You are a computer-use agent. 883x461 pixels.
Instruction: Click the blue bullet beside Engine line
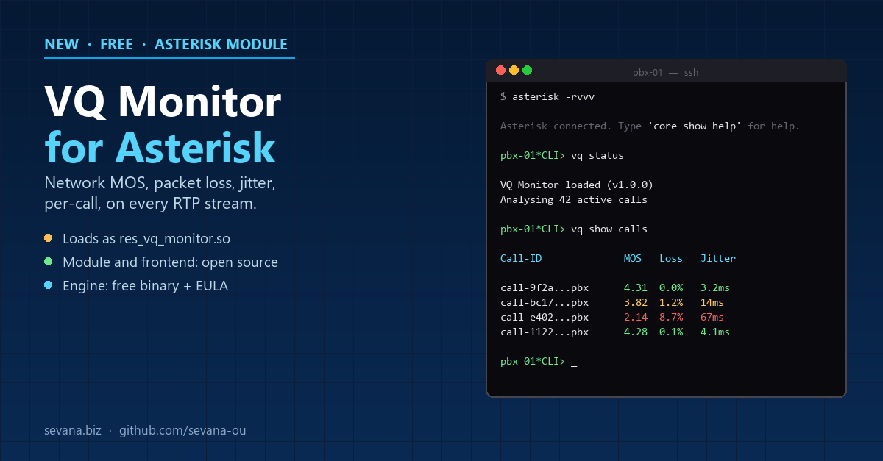pos(49,285)
